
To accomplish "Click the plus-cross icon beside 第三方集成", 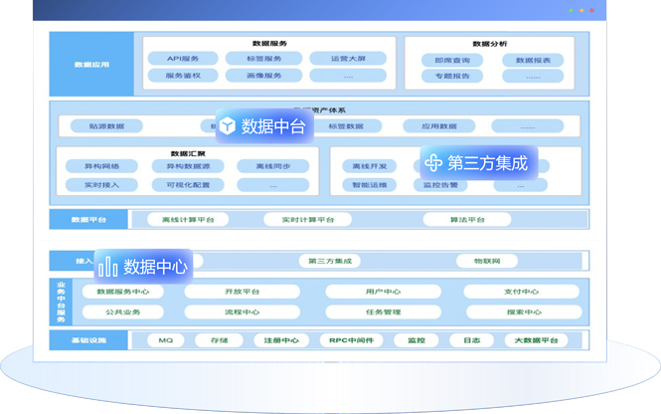I will click(x=433, y=162).
